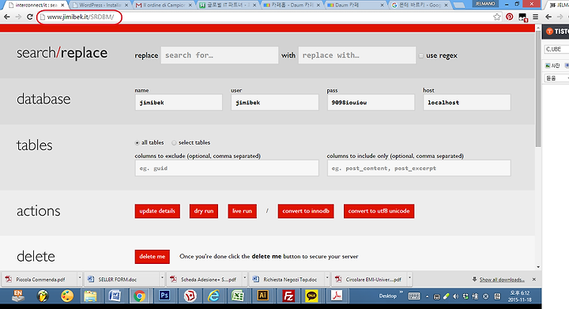
Task: Expand options for Scheda Adesione download
Action: click(245, 279)
